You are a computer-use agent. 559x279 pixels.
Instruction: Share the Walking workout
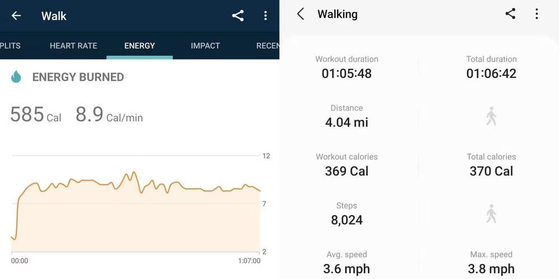510,14
